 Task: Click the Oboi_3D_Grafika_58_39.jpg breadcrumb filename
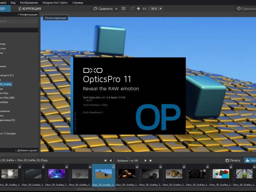coord(32,160)
